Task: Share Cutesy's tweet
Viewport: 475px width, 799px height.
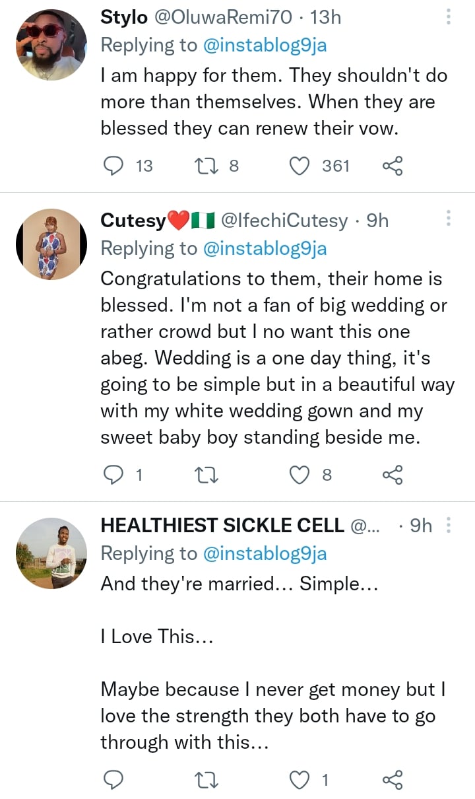Action: coord(392,473)
